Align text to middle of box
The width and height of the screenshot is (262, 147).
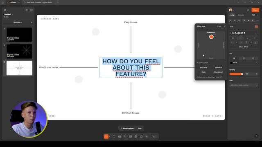[251, 42]
